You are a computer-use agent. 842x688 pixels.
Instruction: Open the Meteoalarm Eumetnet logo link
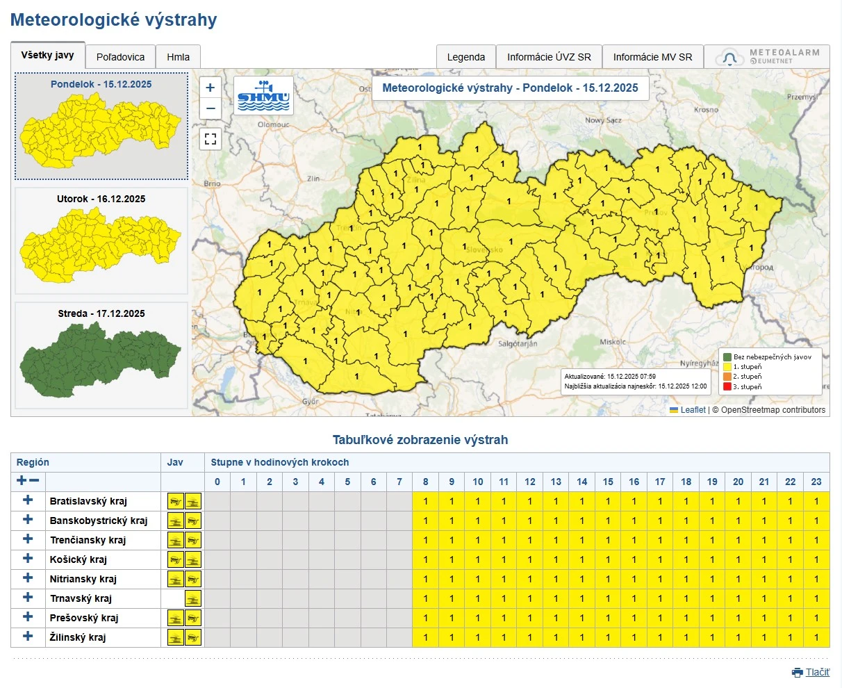click(767, 57)
